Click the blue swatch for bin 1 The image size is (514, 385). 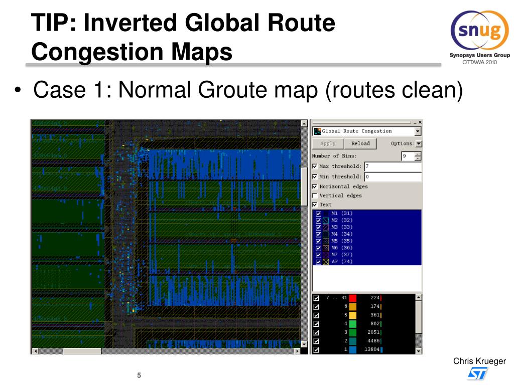[353, 349]
